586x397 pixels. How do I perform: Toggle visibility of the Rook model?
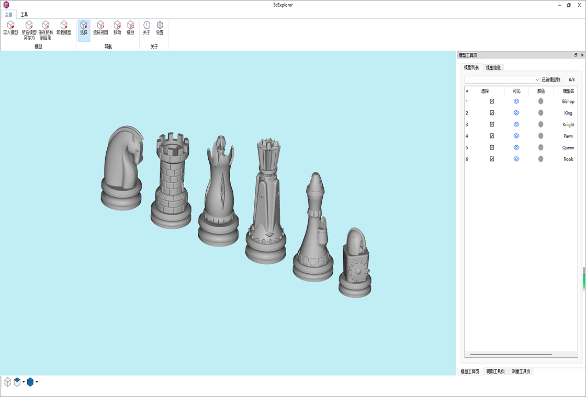pyautogui.click(x=516, y=159)
